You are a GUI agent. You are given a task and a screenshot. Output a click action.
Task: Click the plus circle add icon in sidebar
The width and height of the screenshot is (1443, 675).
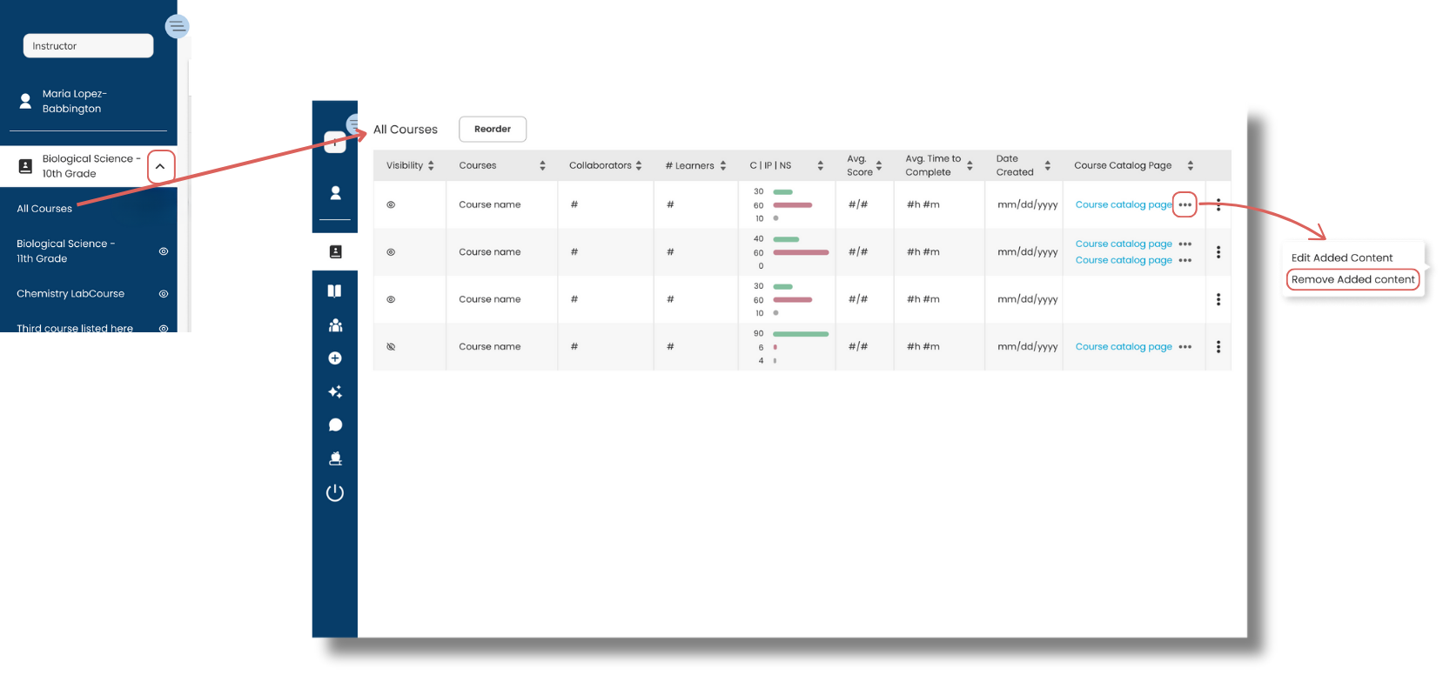click(x=335, y=358)
